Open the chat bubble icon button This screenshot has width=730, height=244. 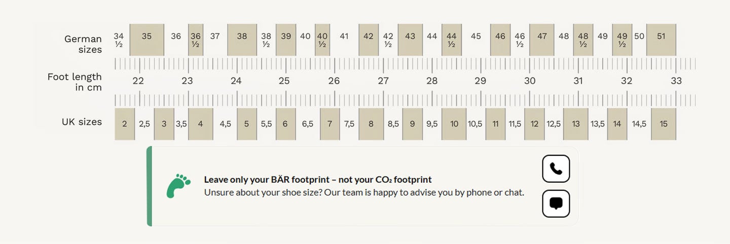click(556, 203)
